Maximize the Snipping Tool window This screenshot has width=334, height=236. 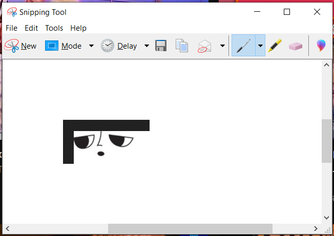(x=287, y=12)
